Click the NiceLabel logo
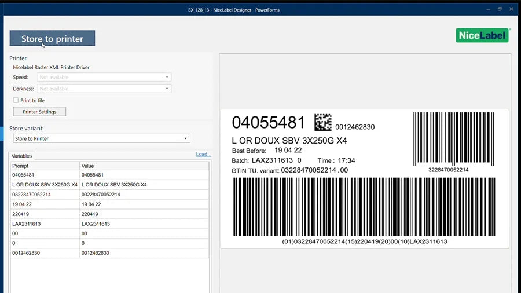This screenshot has width=521, height=293. [x=483, y=35]
